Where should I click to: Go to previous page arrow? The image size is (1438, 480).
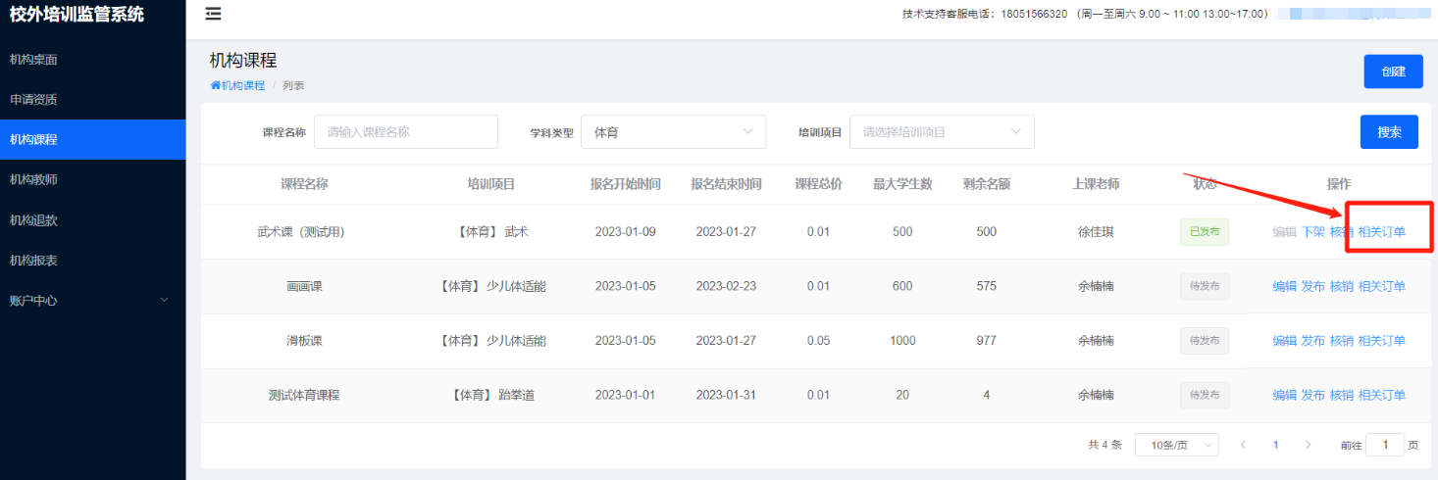1243,445
